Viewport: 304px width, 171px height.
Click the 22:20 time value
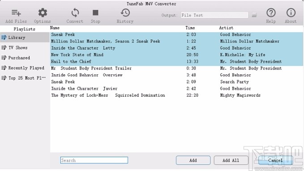click(193, 95)
